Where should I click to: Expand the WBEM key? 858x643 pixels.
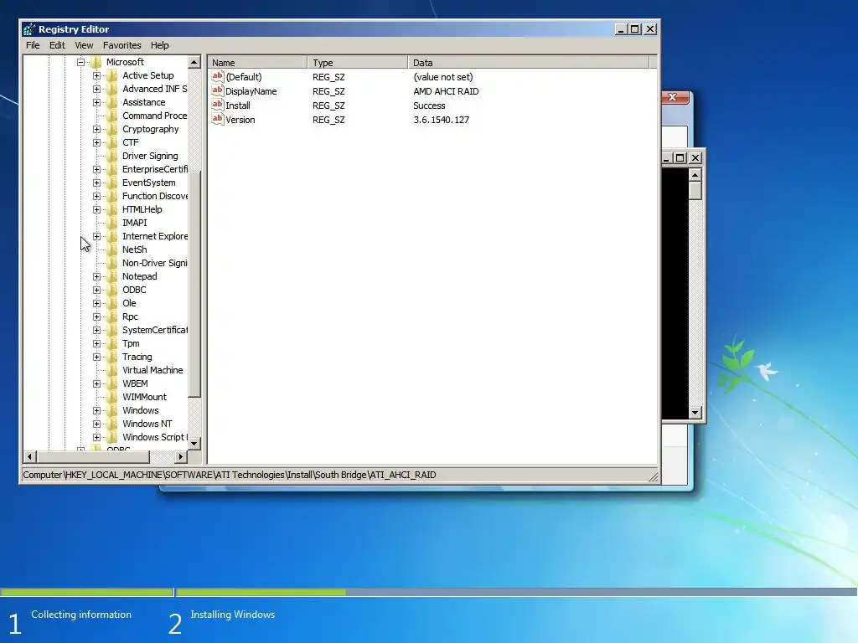tap(97, 383)
